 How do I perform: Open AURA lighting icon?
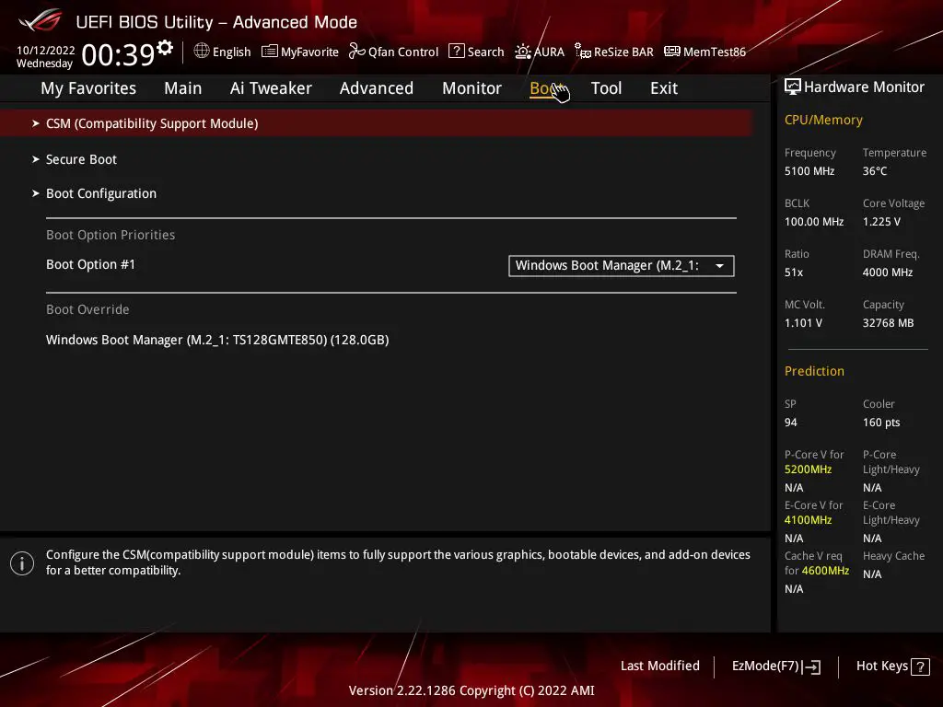pos(523,52)
